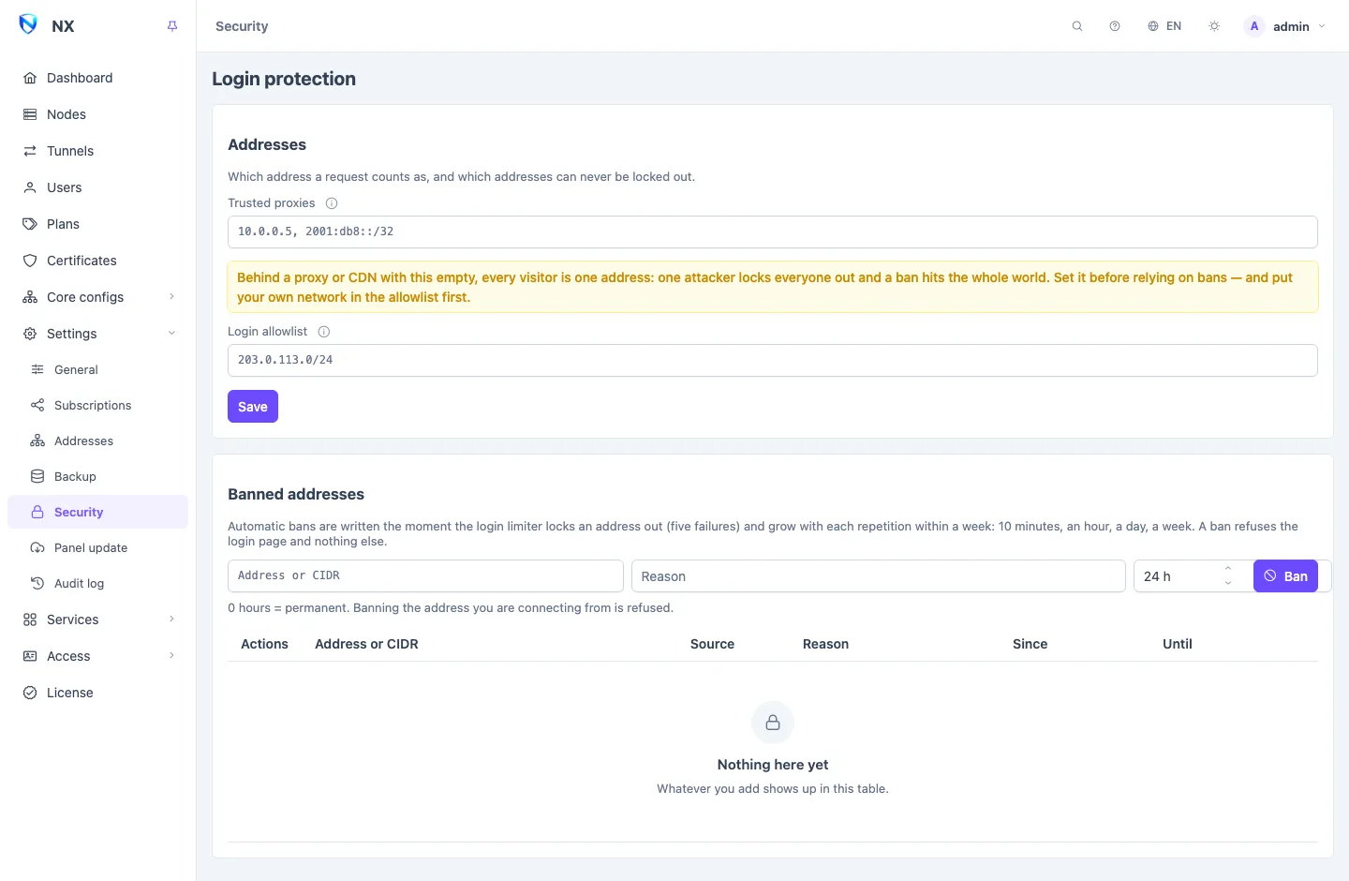Click the Certificates shield icon

30,261
